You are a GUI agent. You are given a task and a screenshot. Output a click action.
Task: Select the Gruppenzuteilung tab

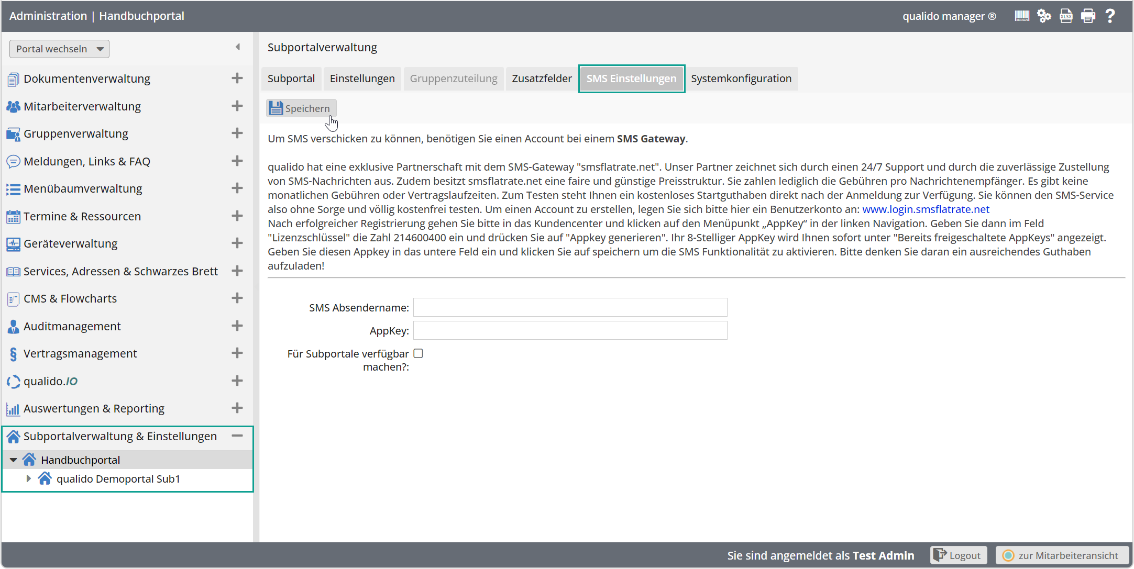pos(454,79)
